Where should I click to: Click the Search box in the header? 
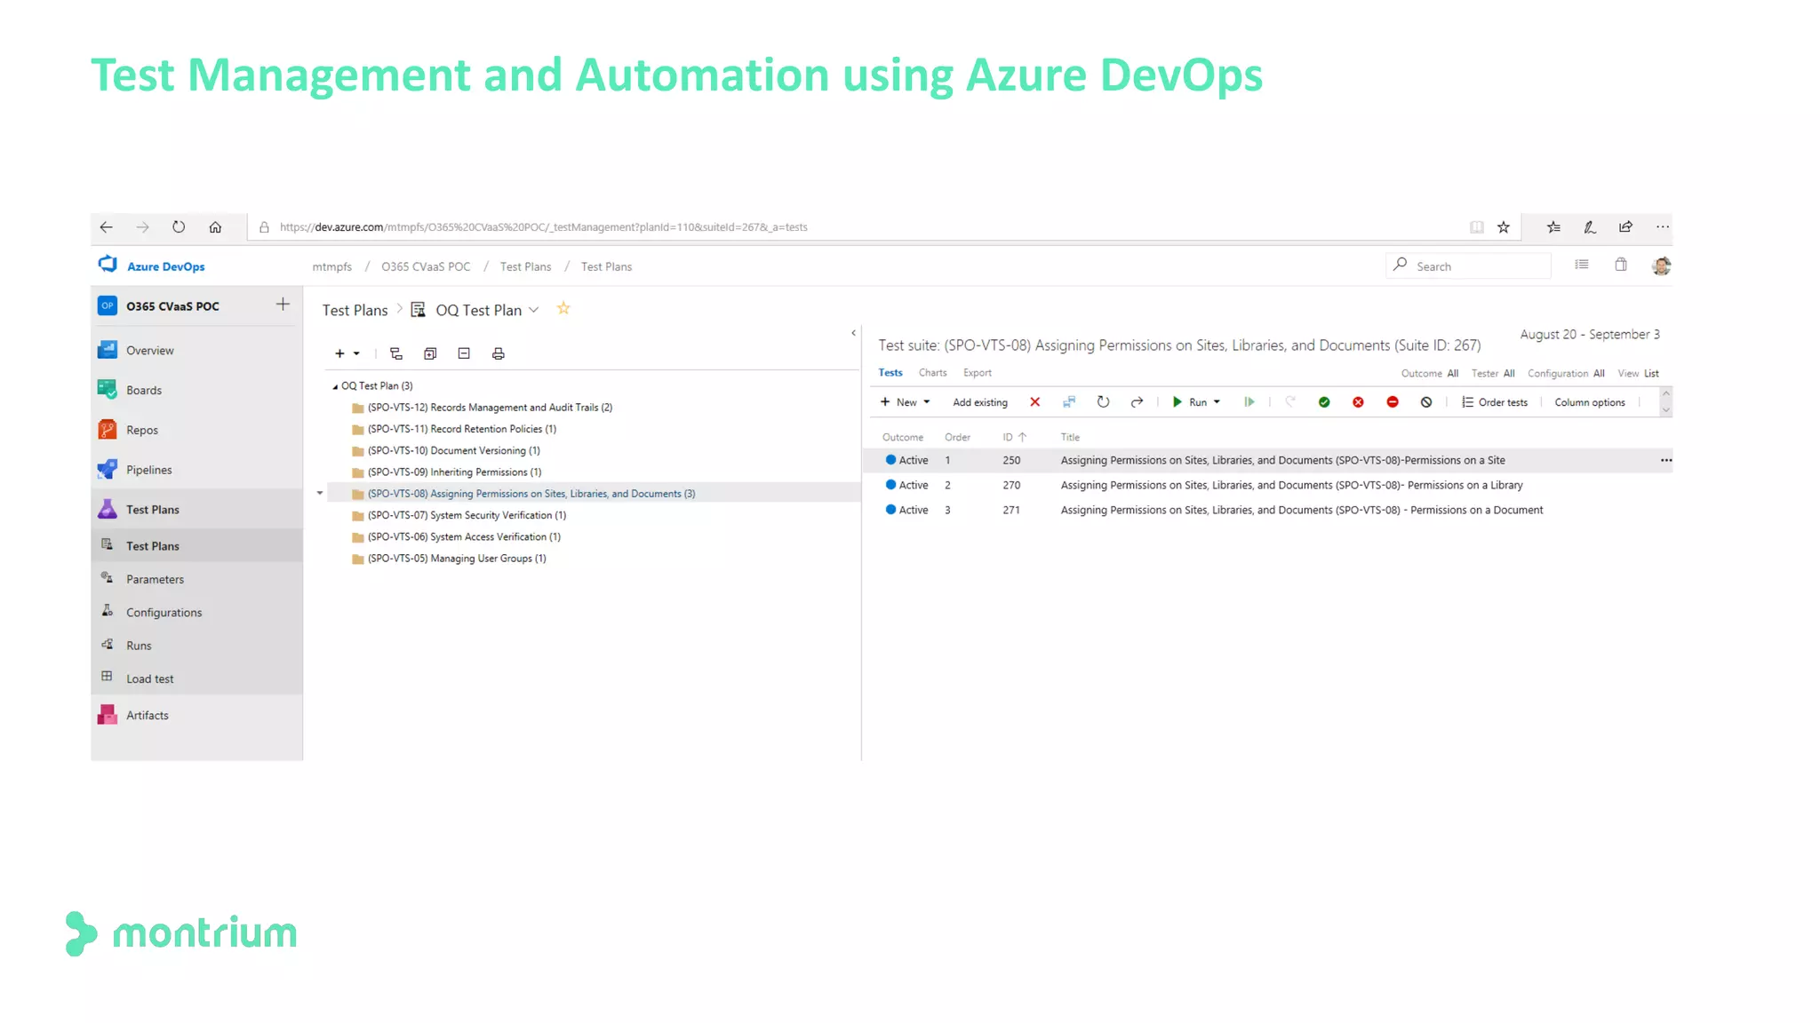[x=1468, y=266]
